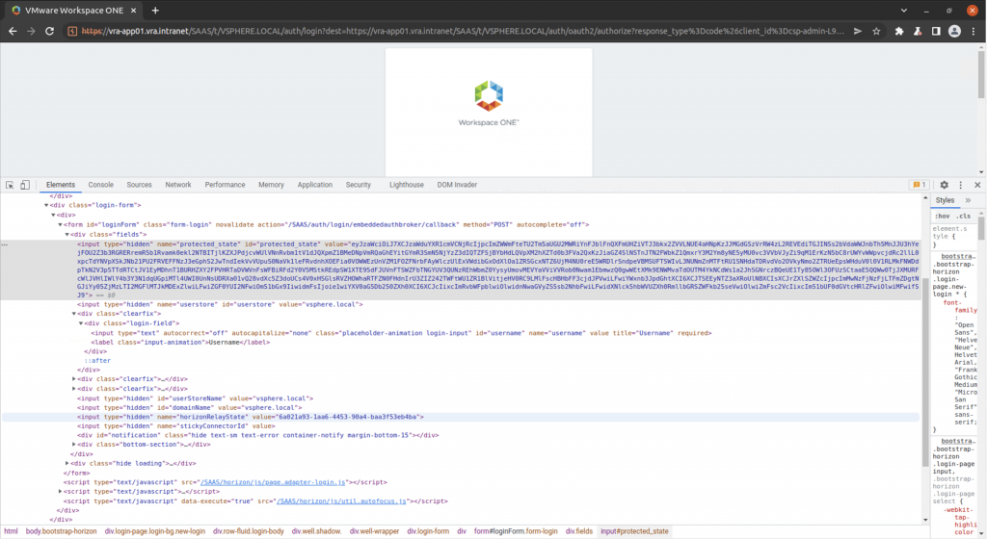The image size is (987, 539).
Task: Click the send/share arrow icon in address bar
Action: [857, 31]
